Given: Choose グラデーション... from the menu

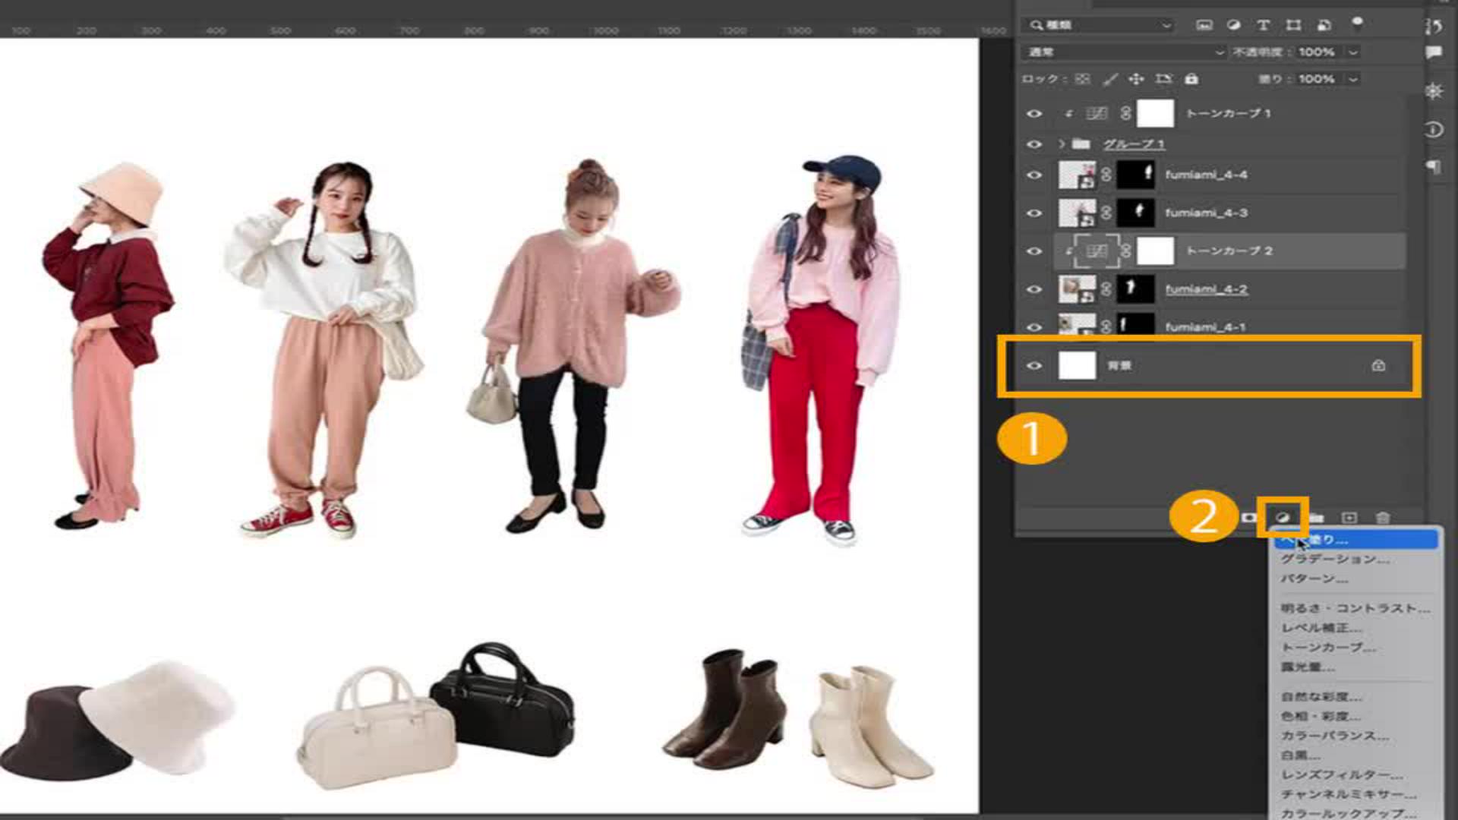Looking at the screenshot, I should [1335, 560].
